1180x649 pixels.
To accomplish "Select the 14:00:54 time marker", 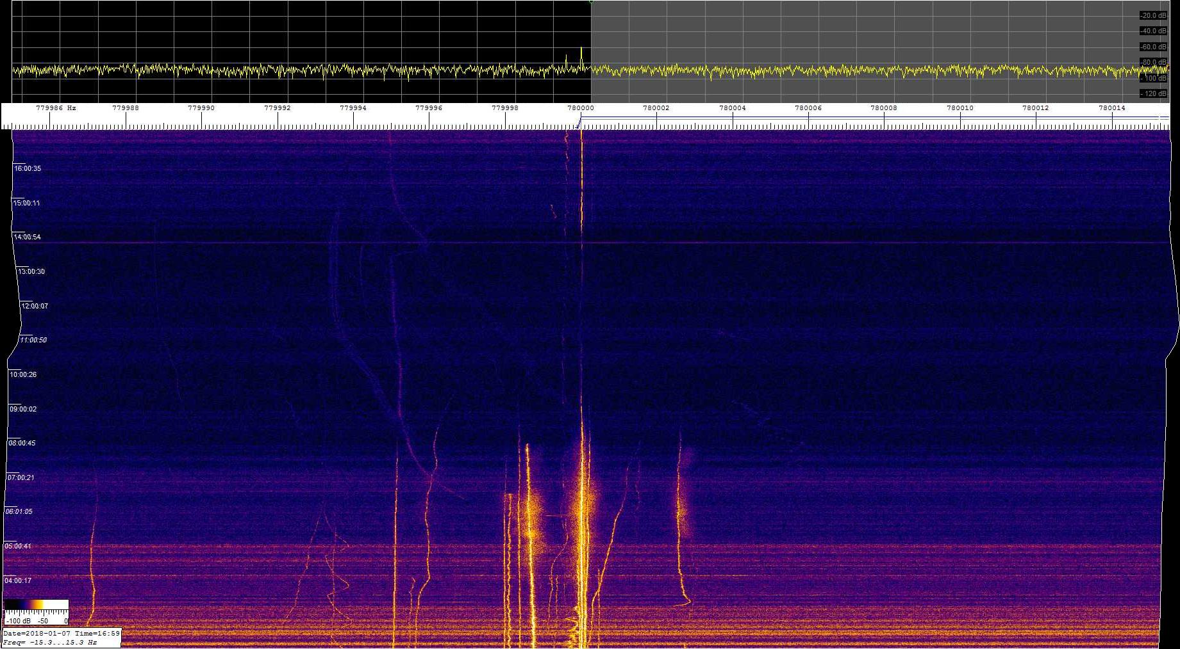I will click(28, 237).
